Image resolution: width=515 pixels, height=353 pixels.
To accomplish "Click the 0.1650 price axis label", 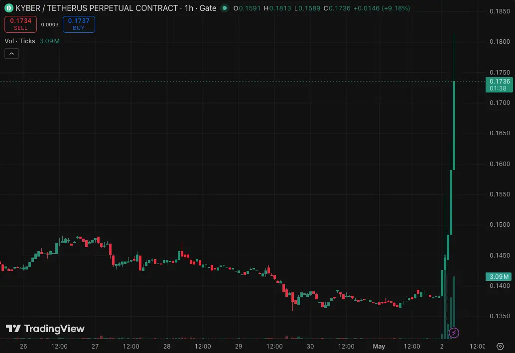I will [x=500, y=133].
